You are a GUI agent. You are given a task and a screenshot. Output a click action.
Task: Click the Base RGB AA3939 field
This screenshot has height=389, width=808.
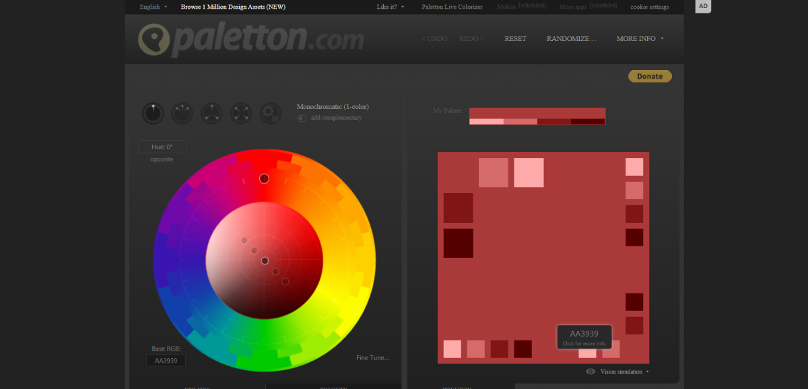point(166,360)
